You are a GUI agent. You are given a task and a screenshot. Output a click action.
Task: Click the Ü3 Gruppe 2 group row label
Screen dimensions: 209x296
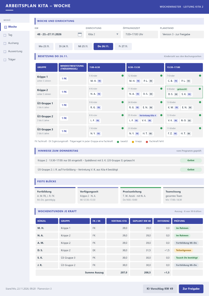[47, 118]
